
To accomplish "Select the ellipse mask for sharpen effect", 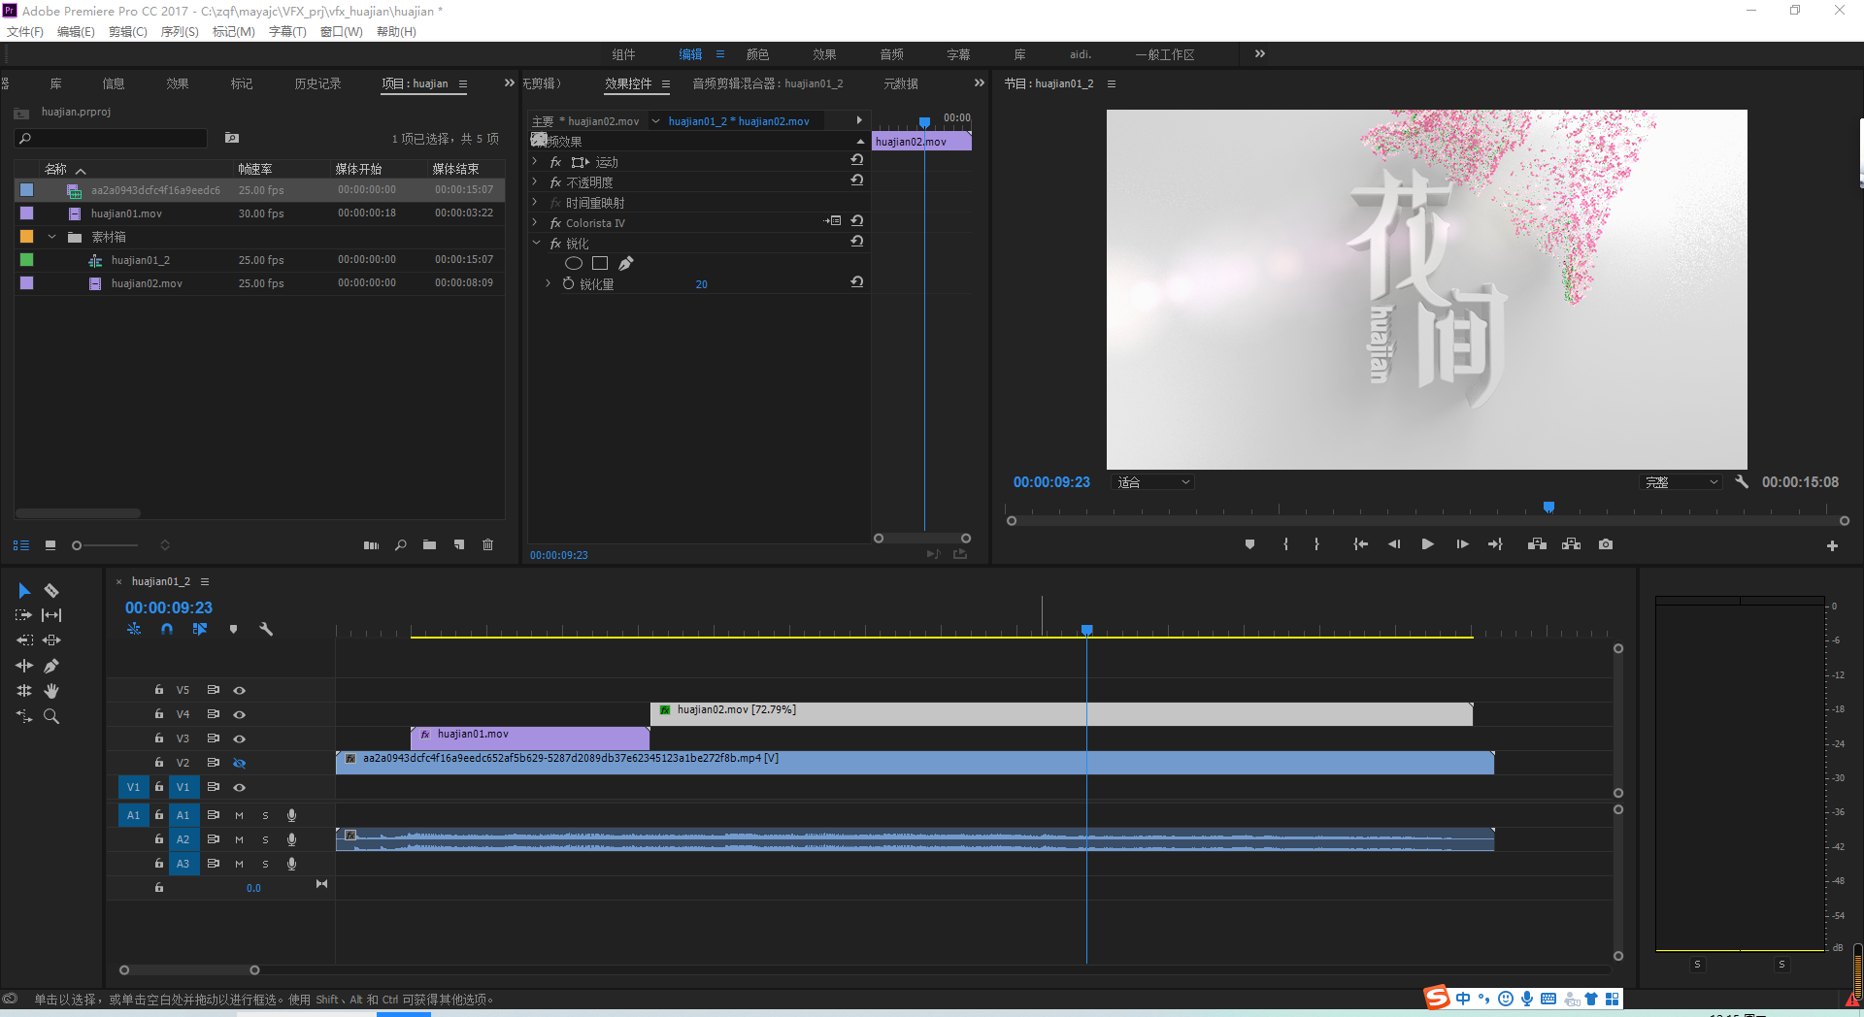I will coord(574,264).
